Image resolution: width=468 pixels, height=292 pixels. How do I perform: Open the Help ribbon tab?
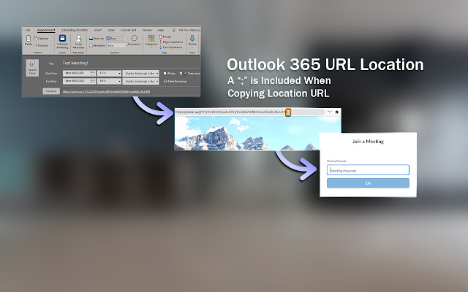(x=161, y=30)
